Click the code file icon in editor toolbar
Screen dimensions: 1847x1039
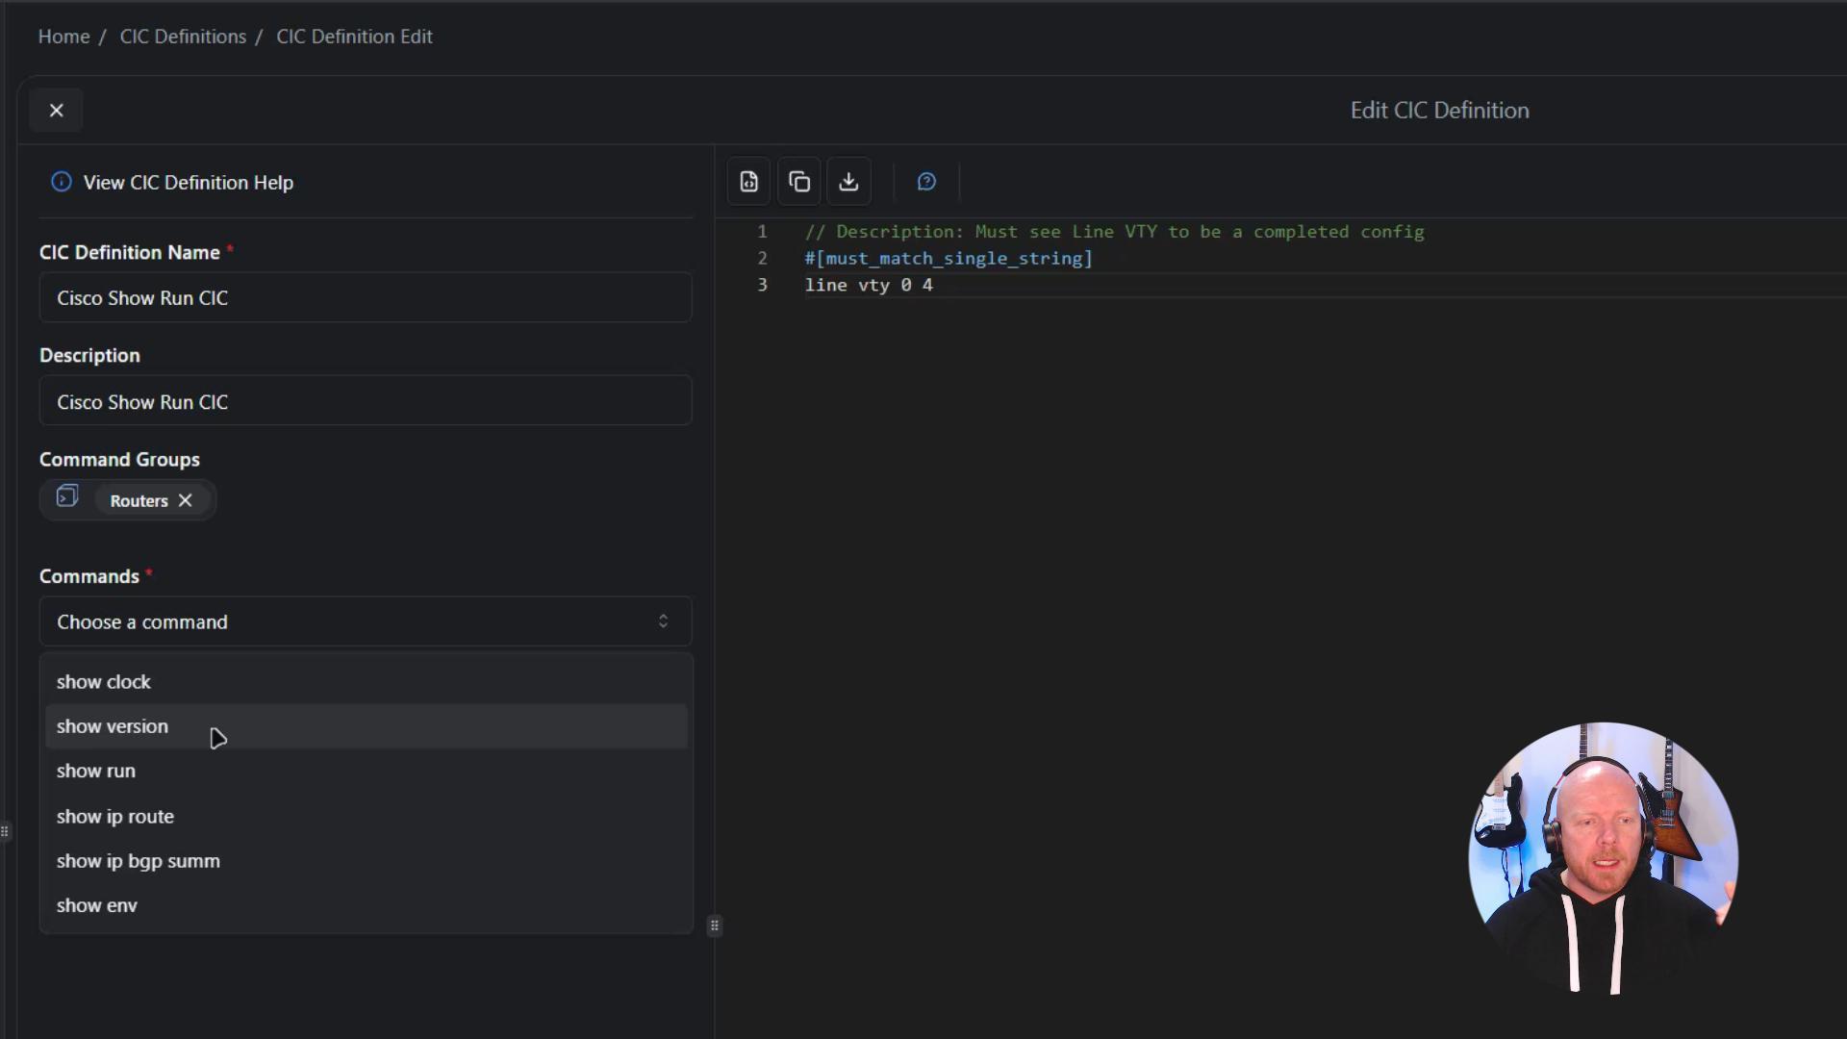(x=748, y=182)
